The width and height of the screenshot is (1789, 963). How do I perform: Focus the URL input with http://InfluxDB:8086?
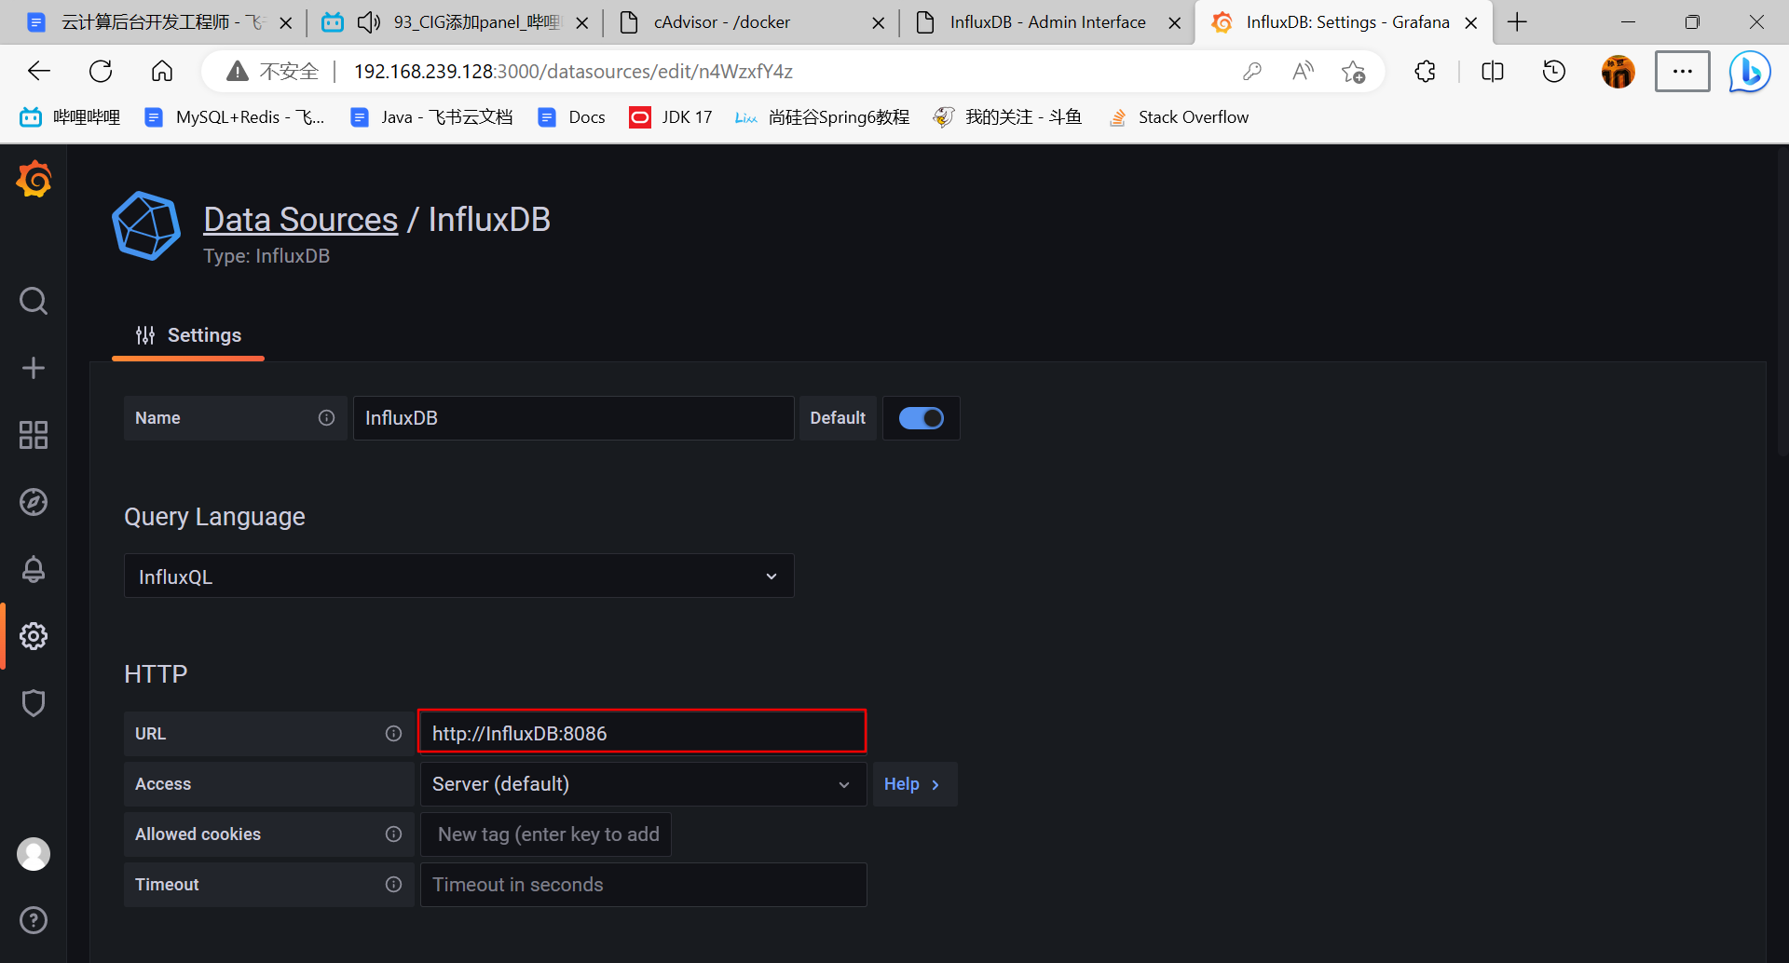(642, 734)
